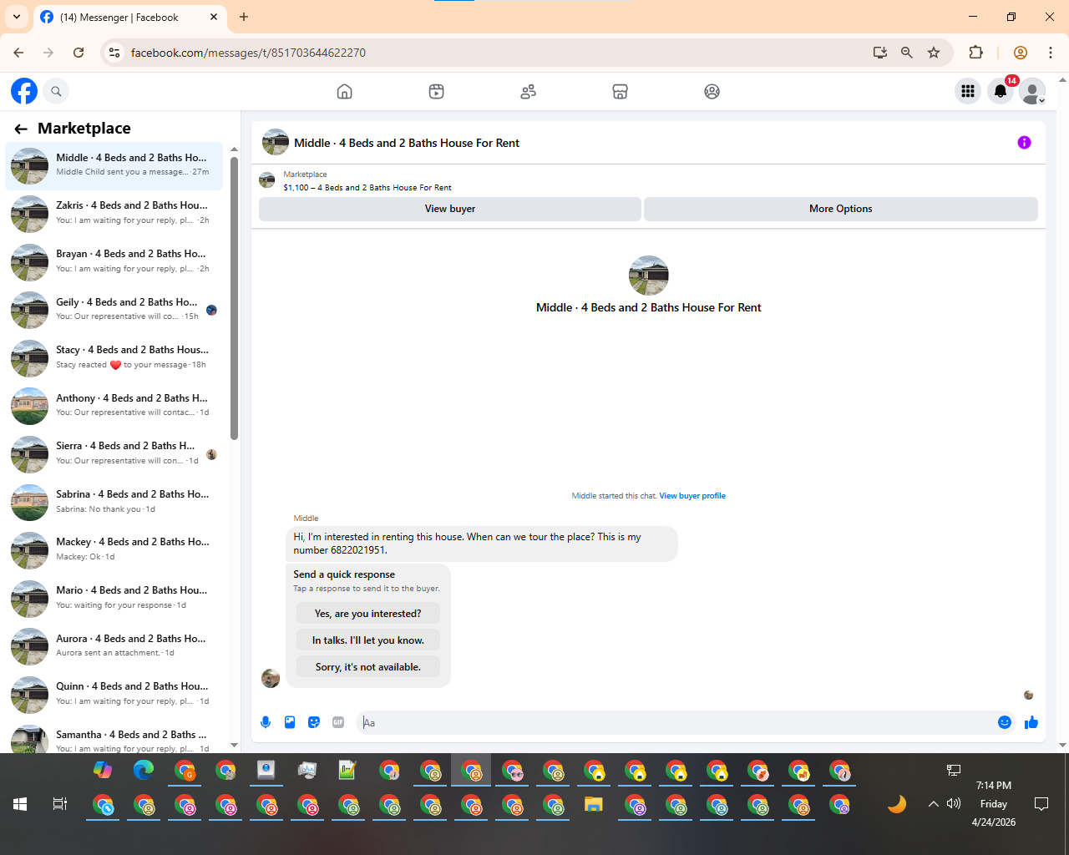Go back from Marketplace chats list
The image size is (1069, 855).
21,129
